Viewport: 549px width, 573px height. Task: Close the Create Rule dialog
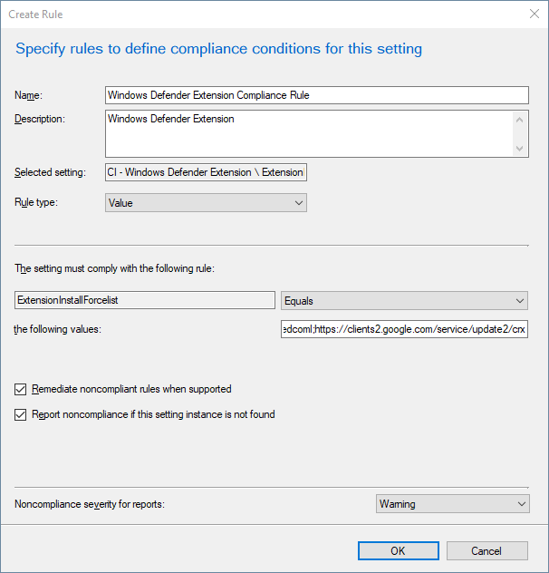[x=532, y=15]
